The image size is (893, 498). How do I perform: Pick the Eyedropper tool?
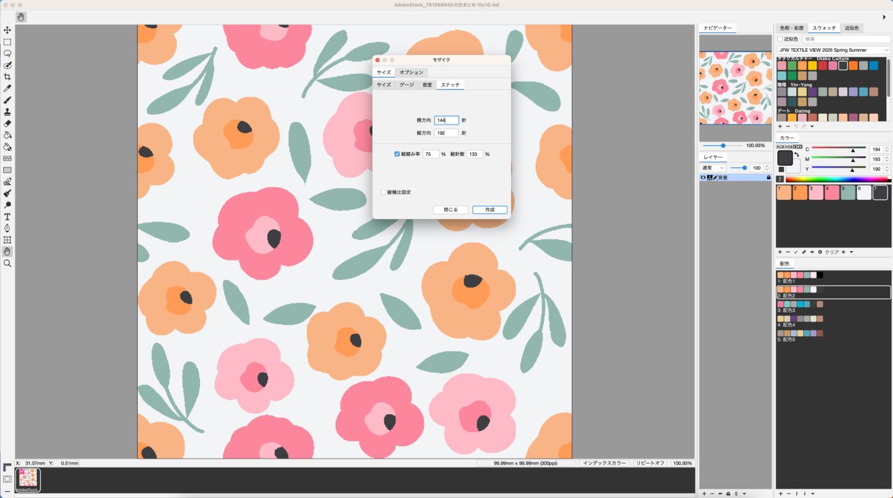point(7,89)
